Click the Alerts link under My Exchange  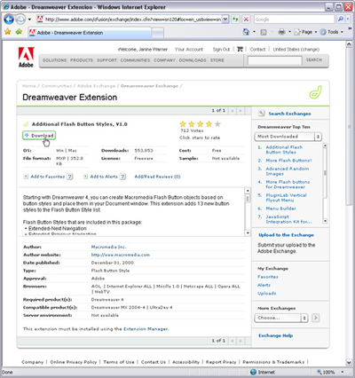264,285
